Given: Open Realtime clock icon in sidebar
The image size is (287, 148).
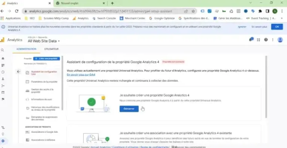Looking at the screenshot, I should coord(3,72).
